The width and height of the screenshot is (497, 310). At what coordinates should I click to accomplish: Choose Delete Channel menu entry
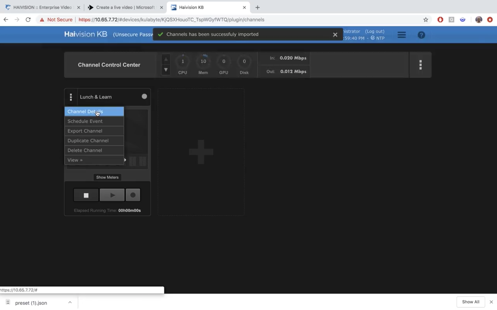(x=94, y=150)
